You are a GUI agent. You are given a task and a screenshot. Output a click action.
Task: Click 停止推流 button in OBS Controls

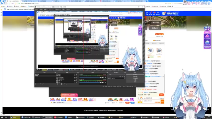[x=135, y=75]
